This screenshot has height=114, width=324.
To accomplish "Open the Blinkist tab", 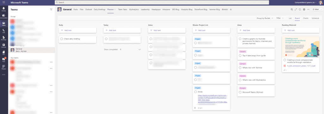I will point(225,9).
